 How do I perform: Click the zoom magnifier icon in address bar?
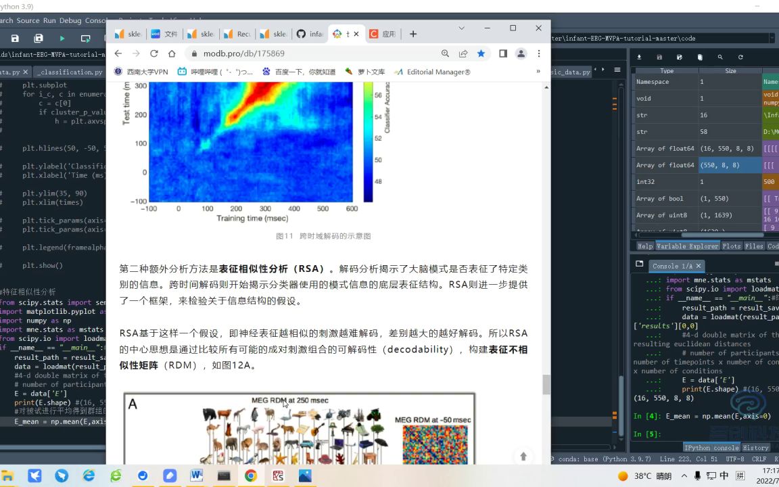444,53
